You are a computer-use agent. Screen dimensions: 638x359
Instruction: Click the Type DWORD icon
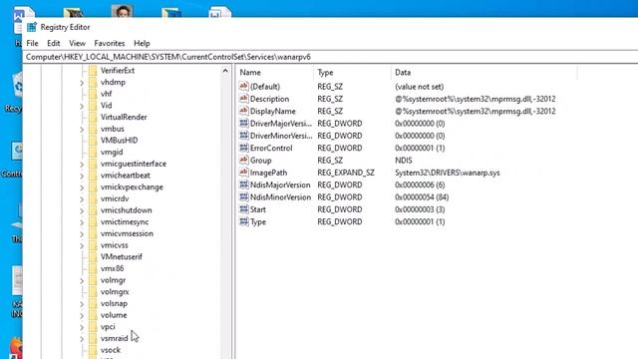click(x=243, y=221)
